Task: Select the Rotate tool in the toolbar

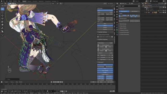Action: coord(2,19)
